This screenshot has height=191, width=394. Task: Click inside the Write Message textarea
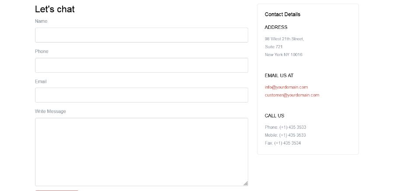tap(141, 152)
